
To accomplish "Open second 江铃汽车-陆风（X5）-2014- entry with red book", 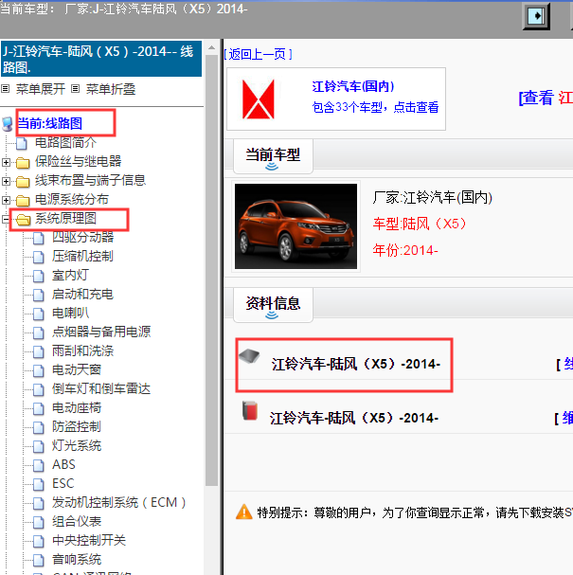I will (x=354, y=418).
